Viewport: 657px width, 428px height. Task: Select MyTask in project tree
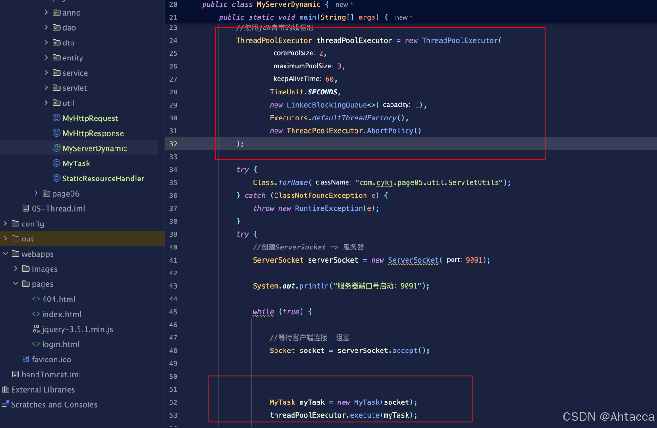coord(76,163)
